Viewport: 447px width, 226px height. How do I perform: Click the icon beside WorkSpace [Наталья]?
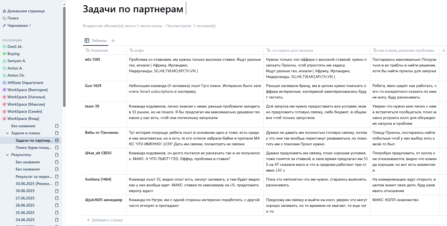pos(4,97)
